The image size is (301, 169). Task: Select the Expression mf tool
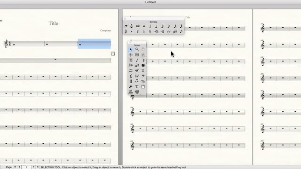137,71
